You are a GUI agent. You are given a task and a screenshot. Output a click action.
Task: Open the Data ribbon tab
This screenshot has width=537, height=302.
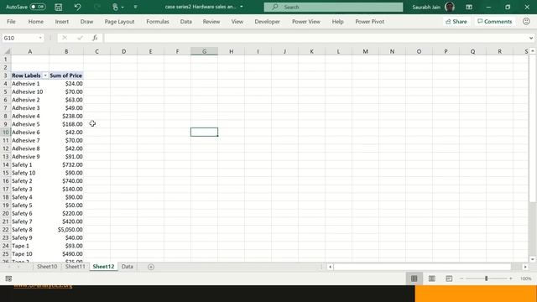(186, 22)
